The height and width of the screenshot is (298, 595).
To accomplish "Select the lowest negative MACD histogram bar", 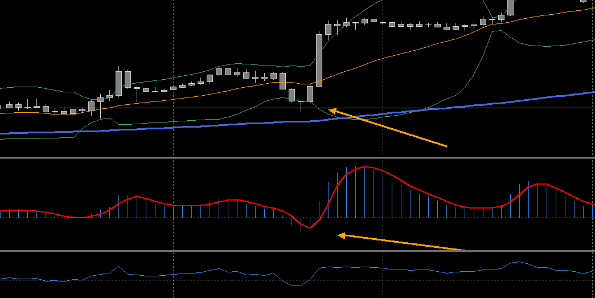I will pyautogui.click(x=301, y=224).
